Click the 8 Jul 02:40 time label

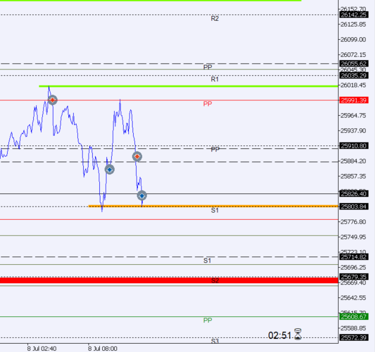click(x=42, y=348)
